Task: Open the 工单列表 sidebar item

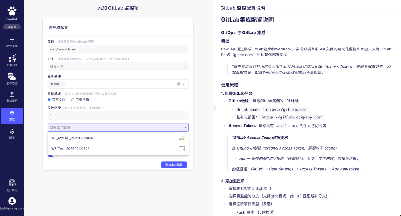Action: pyautogui.click(x=12, y=60)
